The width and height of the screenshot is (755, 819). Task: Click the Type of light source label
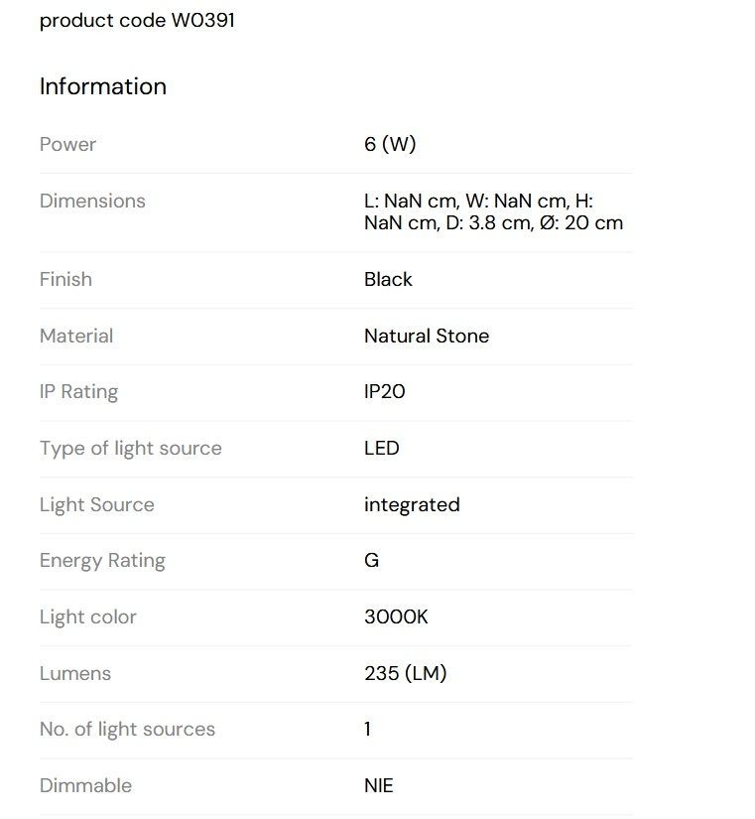click(131, 449)
